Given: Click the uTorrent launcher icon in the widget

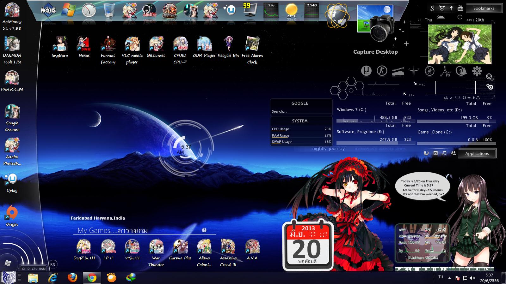Looking at the screenshot, I should [x=366, y=71].
